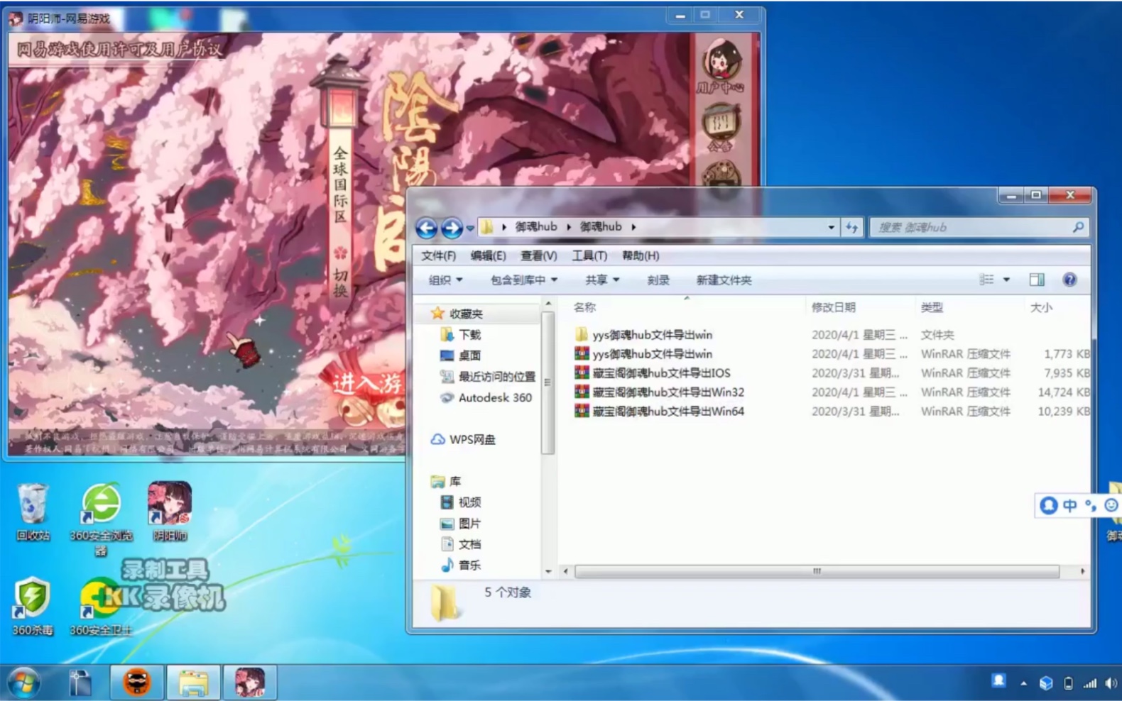Viewport: 1122px width, 701px height.
Task: Open the address bar history dropdown
Action: click(831, 228)
